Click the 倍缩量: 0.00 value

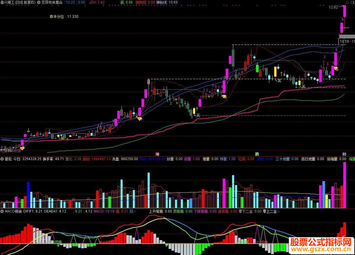pos(337,159)
